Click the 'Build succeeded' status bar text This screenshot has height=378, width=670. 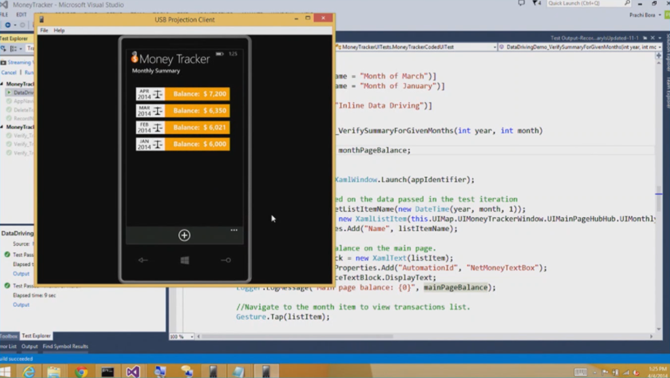tap(16, 359)
